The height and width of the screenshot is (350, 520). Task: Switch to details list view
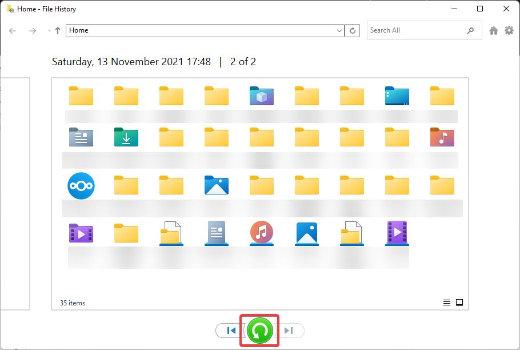(x=446, y=303)
